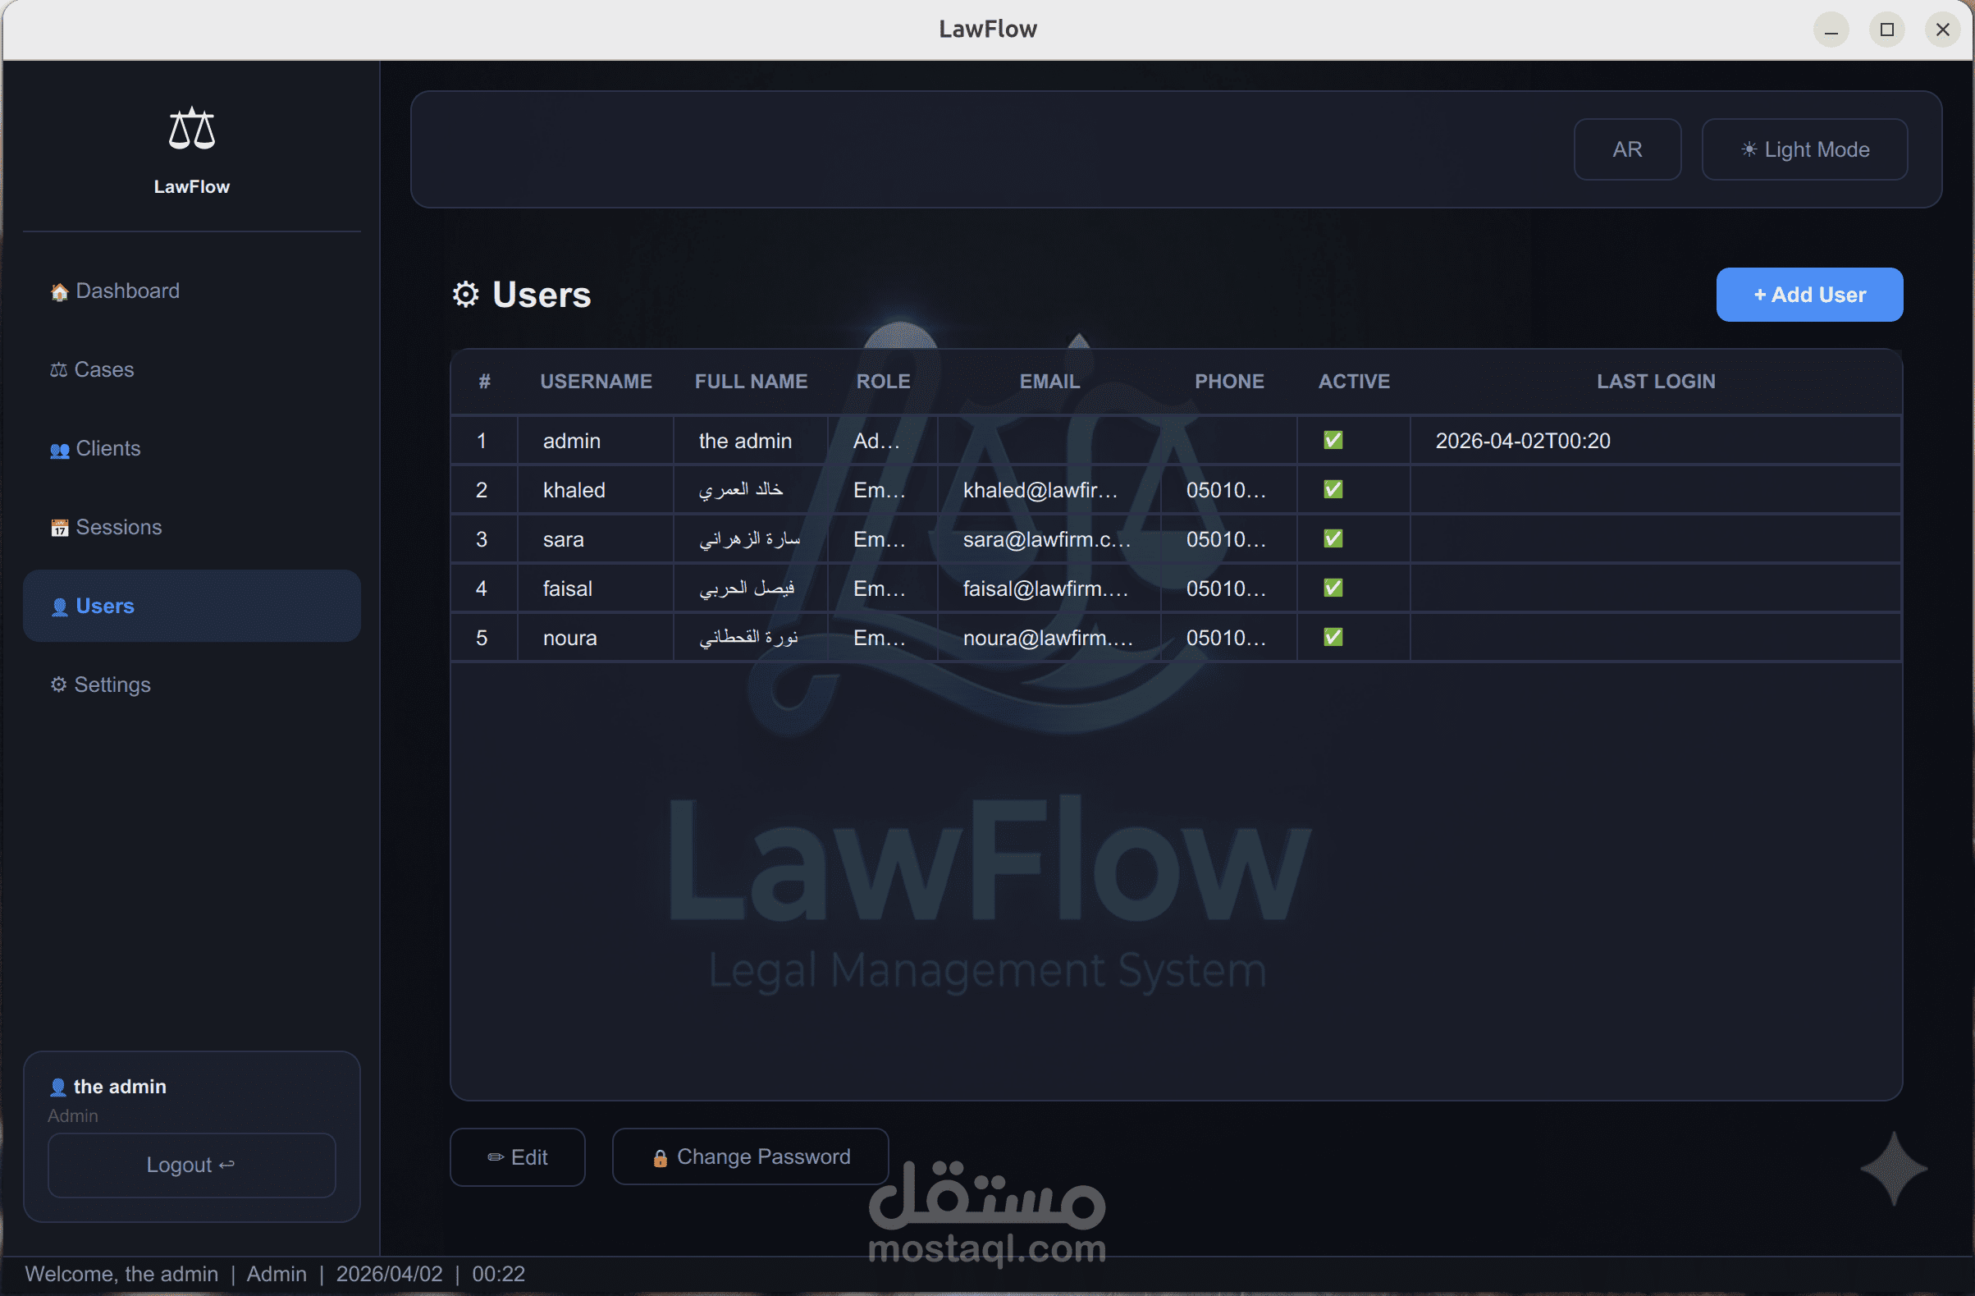Log out using the Logout button
The image size is (1975, 1296).
(x=191, y=1165)
